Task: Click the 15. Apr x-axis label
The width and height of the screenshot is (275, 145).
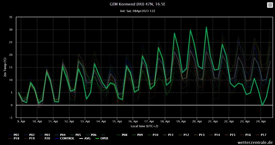Action: coord(117,121)
